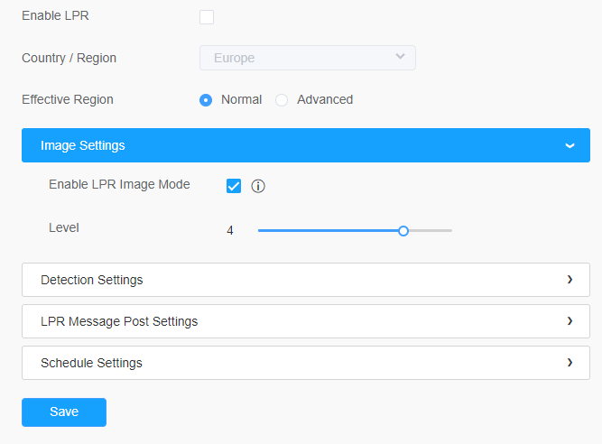Image resolution: width=602 pixels, height=444 pixels.
Task: Click the Image Settings collapse chevron icon
Action: 570,146
